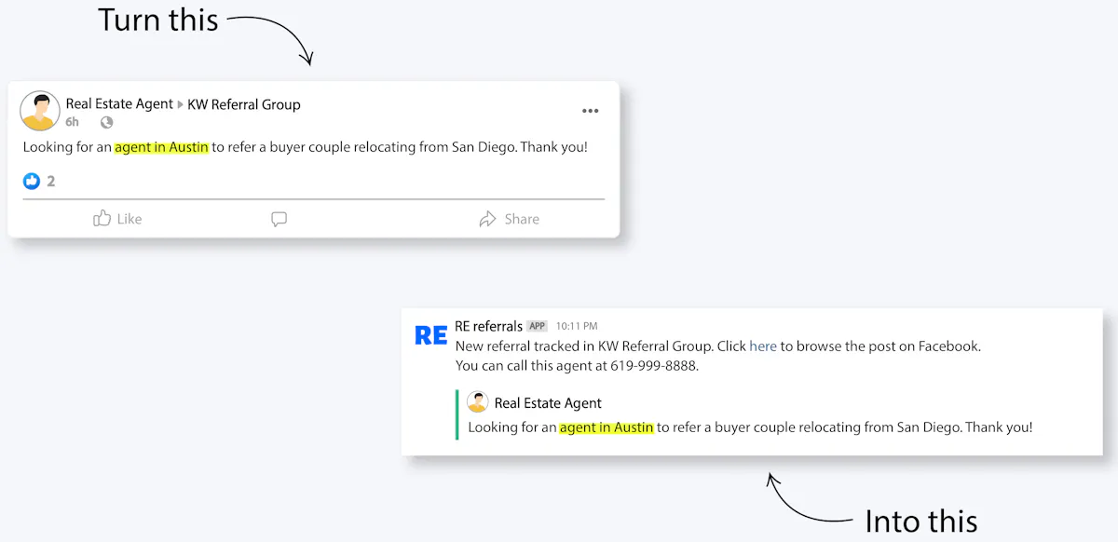This screenshot has width=1118, height=542.
Task: Like the Facebook post
Action: [117, 219]
